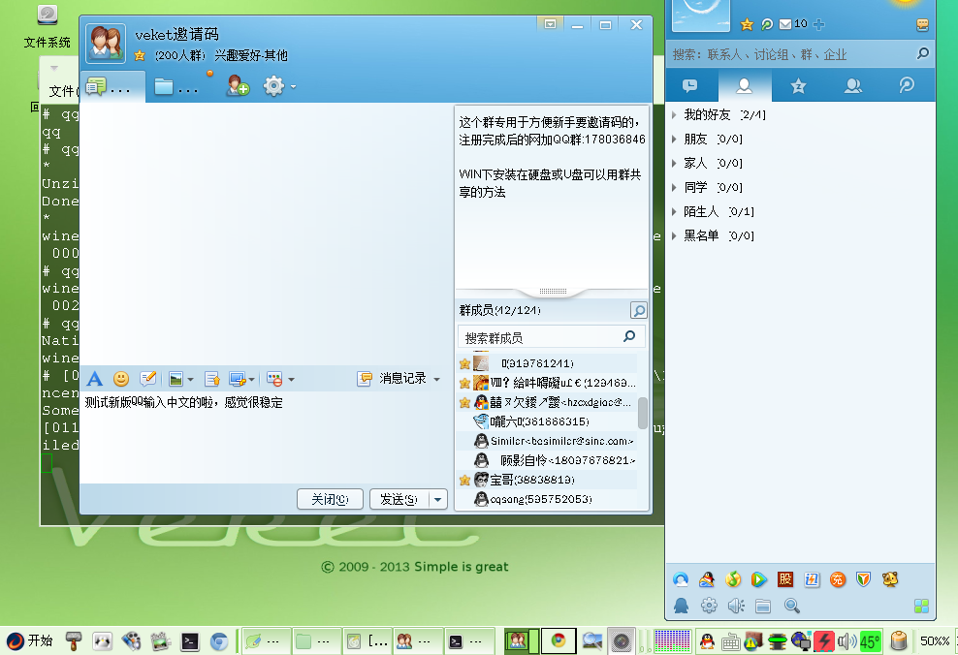Image resolution: width=958 pixels, height=655 pixels.
Task: Switch to the group chat tab
Action: pyautogui.click(x=112, y=86)
